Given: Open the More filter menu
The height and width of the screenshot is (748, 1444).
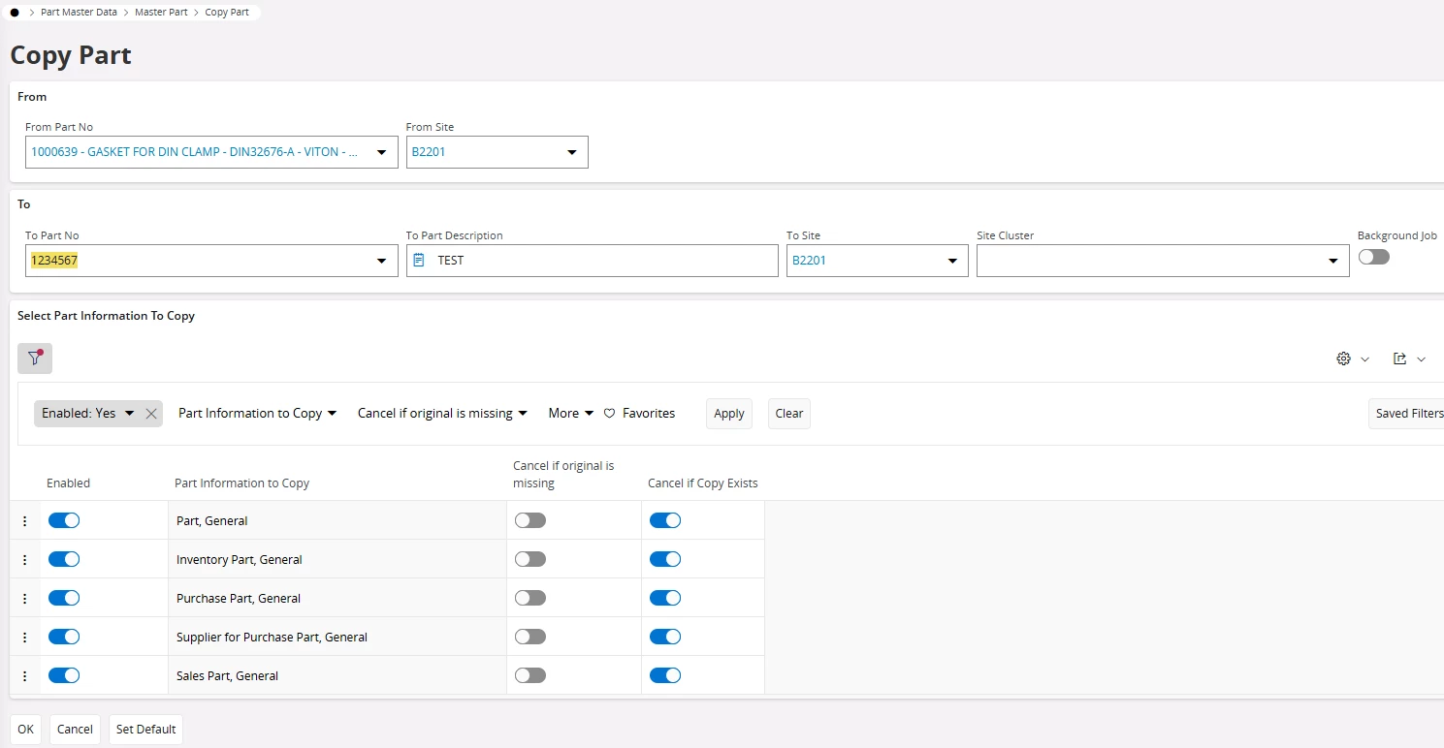Looking at the screenshot, I should [x=570, y=414].
